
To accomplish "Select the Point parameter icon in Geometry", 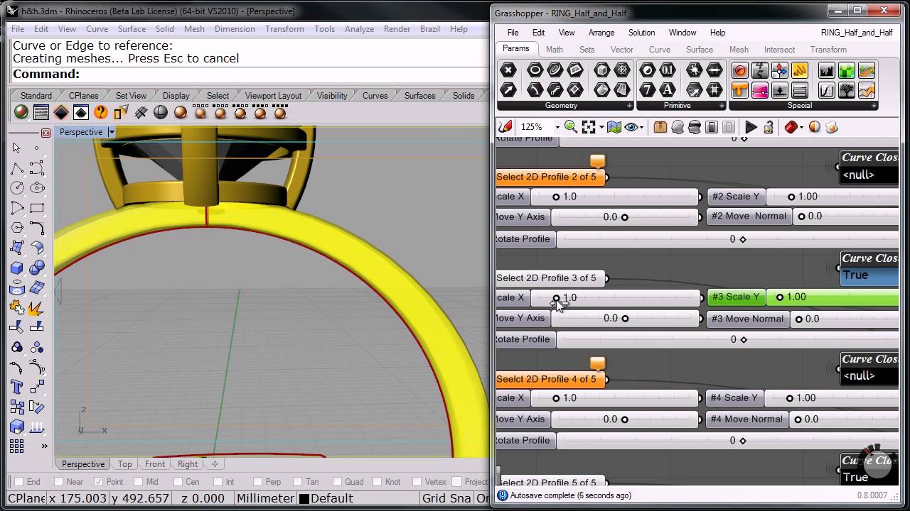I will click(x=508, y=70).
